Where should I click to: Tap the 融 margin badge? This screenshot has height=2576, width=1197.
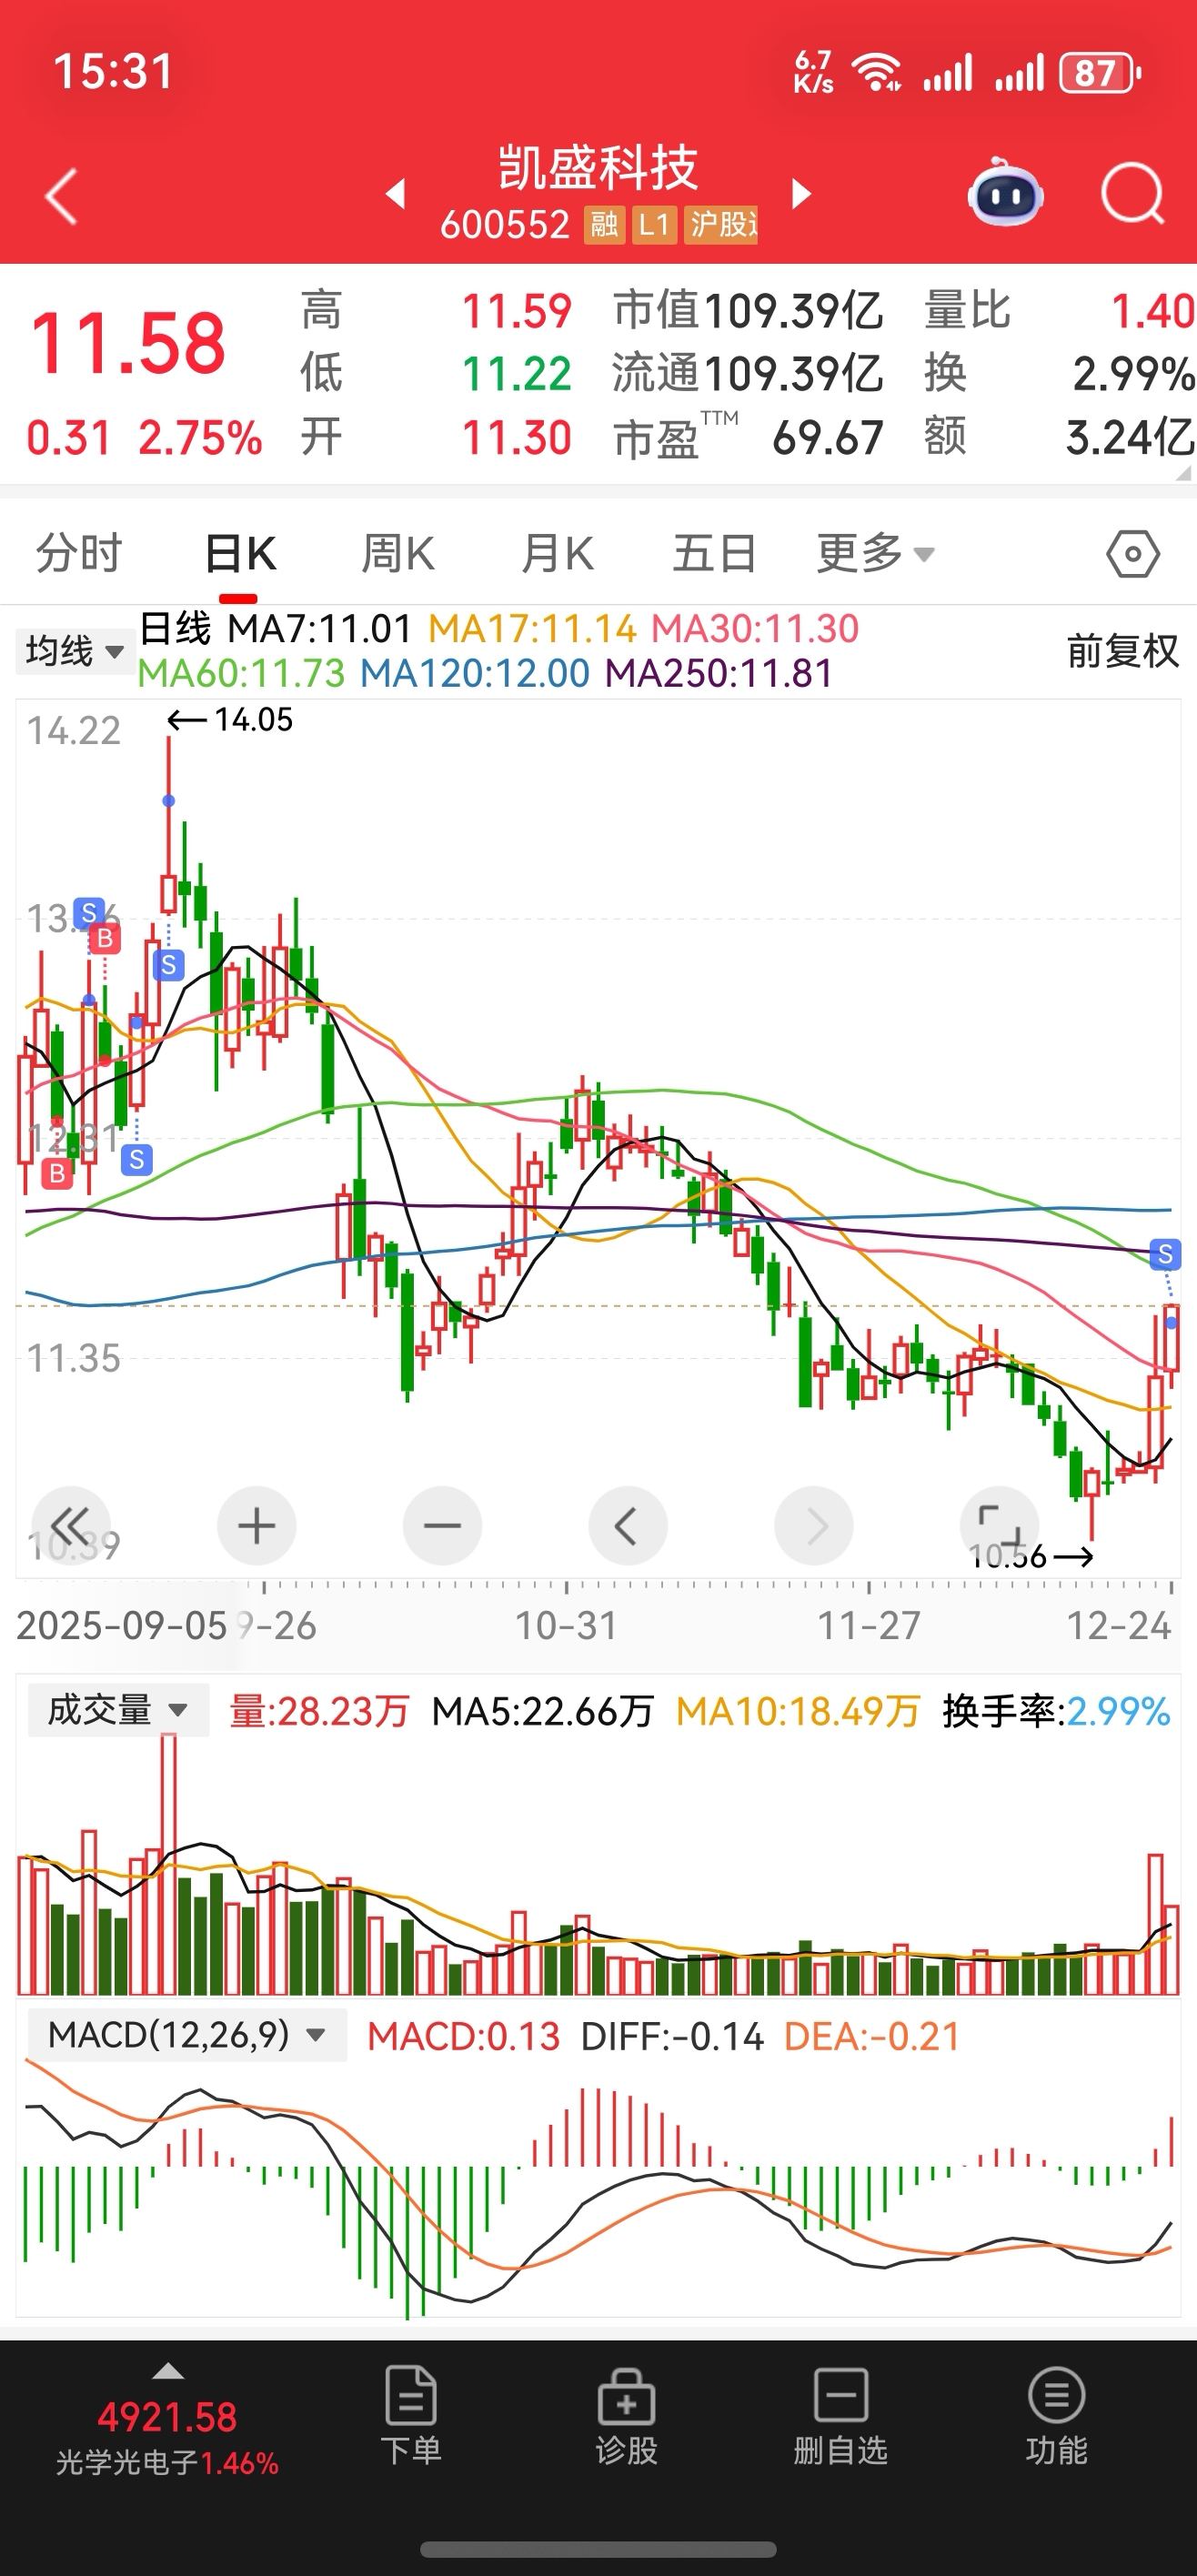click(604, 225)
